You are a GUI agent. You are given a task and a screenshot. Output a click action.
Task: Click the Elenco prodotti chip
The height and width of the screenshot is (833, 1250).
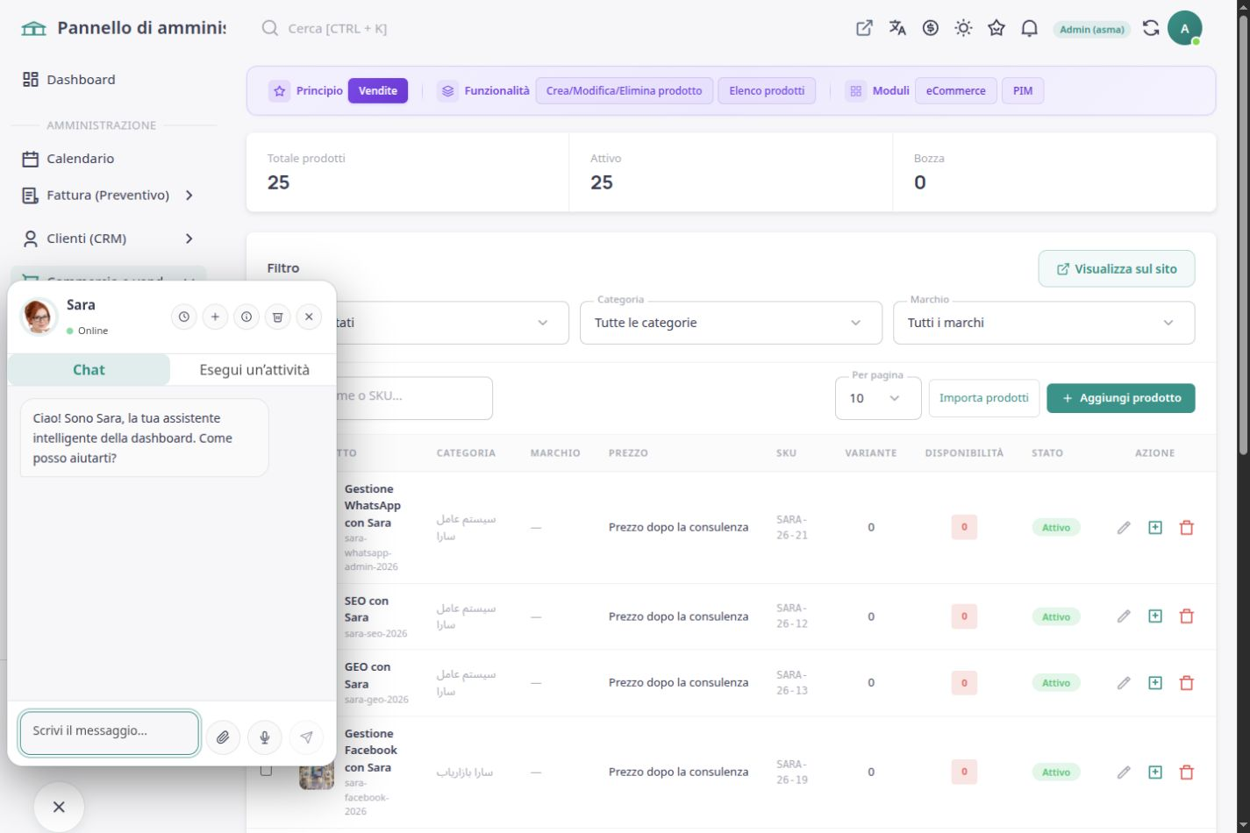pyautogui.click(x=767, y=90)
